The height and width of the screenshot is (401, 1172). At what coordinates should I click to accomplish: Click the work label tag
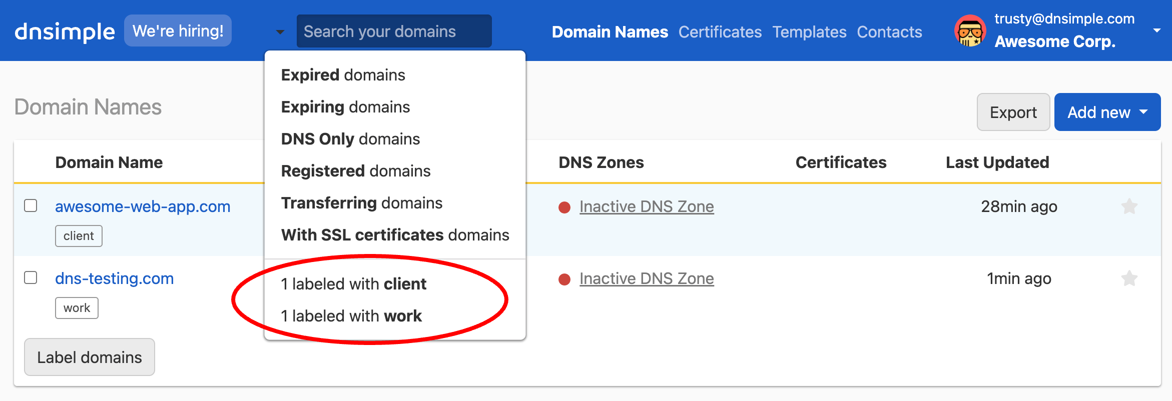click(77, 308)
